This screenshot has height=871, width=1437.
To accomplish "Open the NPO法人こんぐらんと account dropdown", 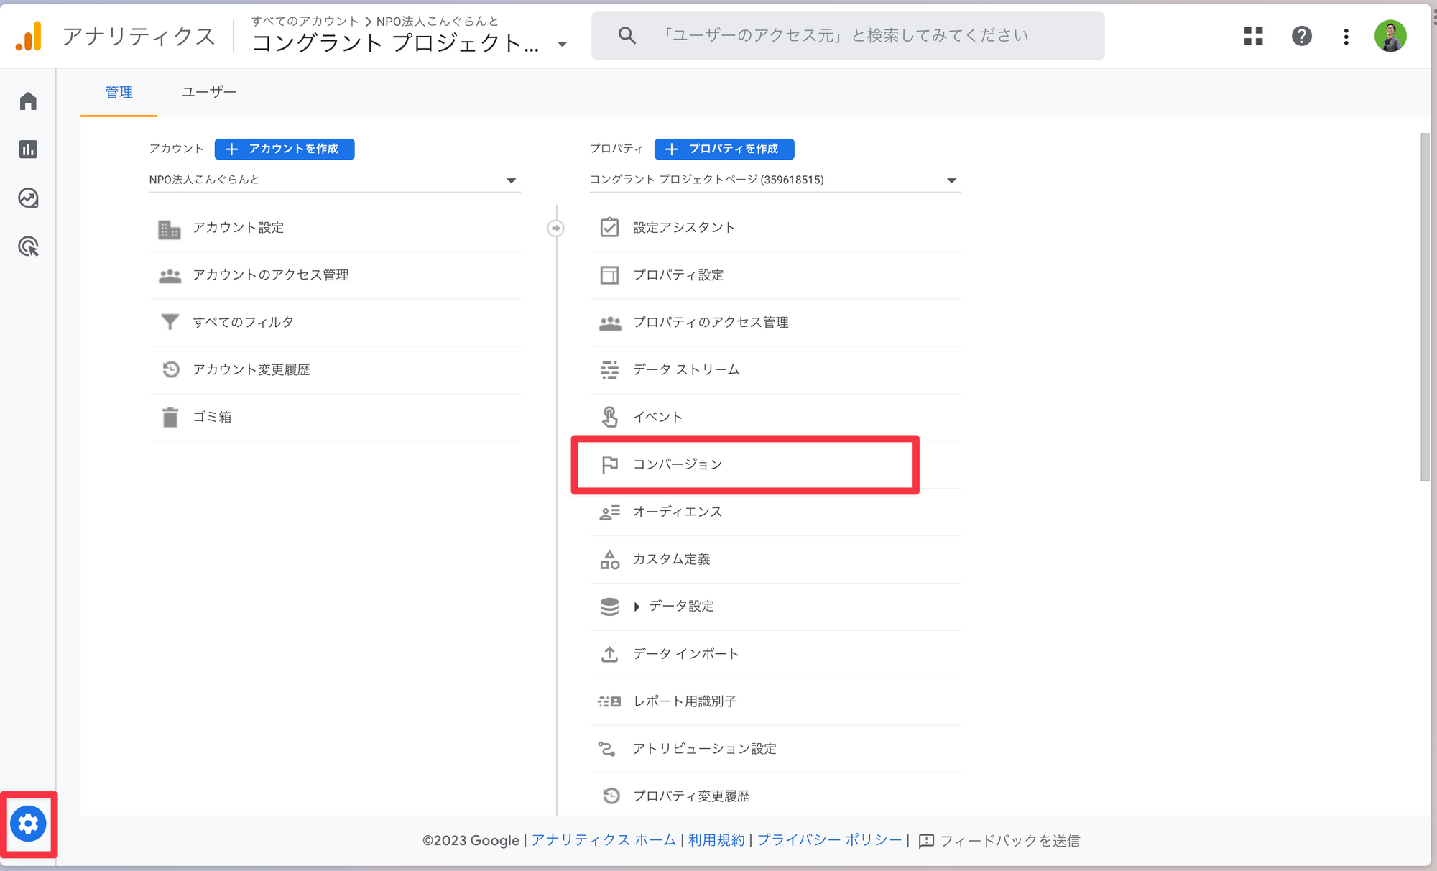I will pyautogui.click(x=334, y=180).
